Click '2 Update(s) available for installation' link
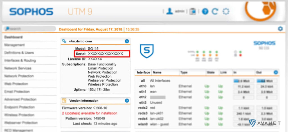Viewport: 288px width, 132px height. pos(90,113)
